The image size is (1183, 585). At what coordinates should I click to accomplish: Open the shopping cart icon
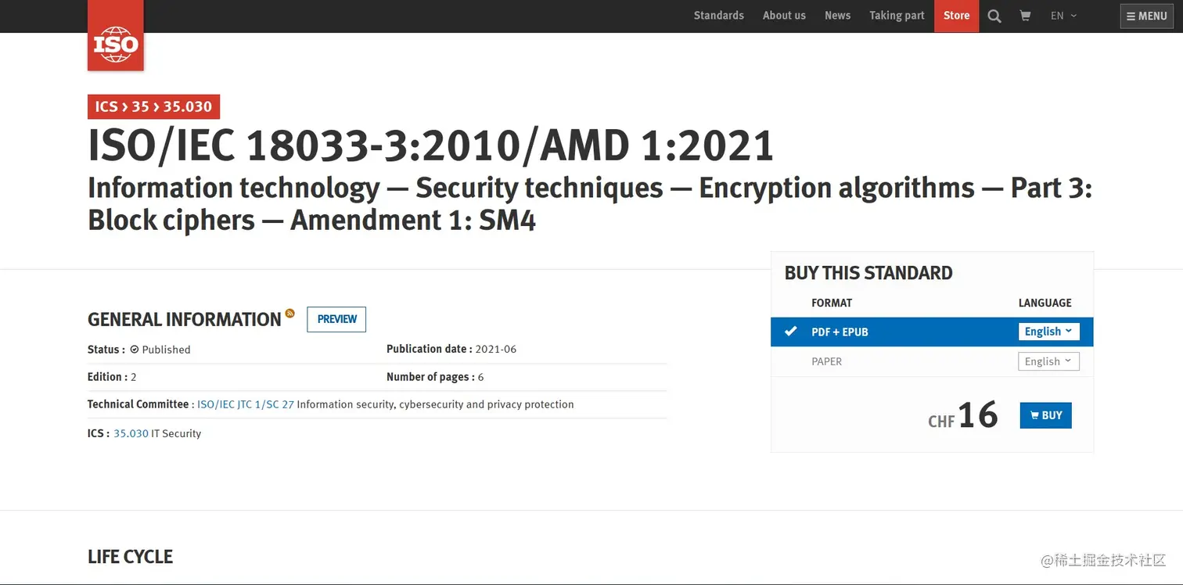1025,16
